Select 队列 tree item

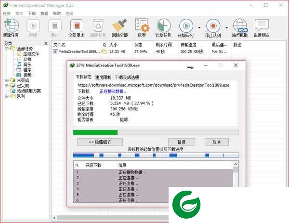21,96
